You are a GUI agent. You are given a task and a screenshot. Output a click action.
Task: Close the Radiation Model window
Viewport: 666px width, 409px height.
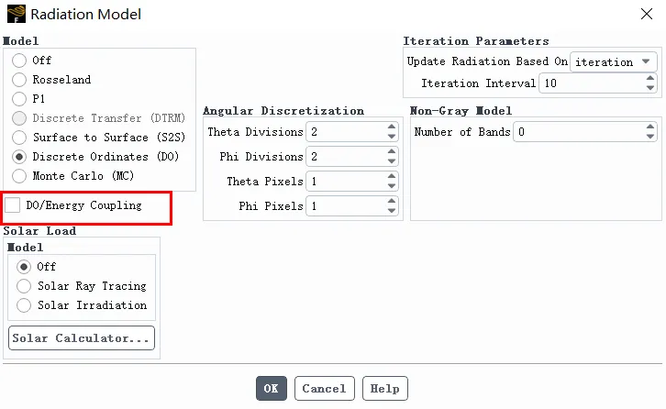coord(644,14)
